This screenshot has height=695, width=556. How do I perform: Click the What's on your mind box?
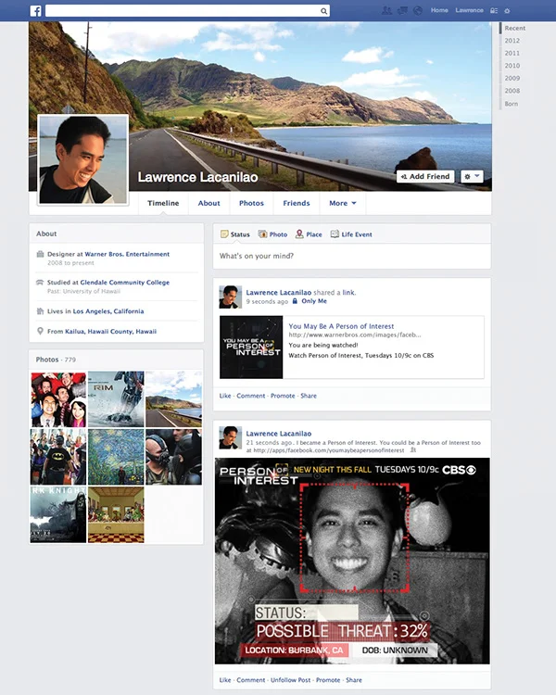[x=351, y=256]
